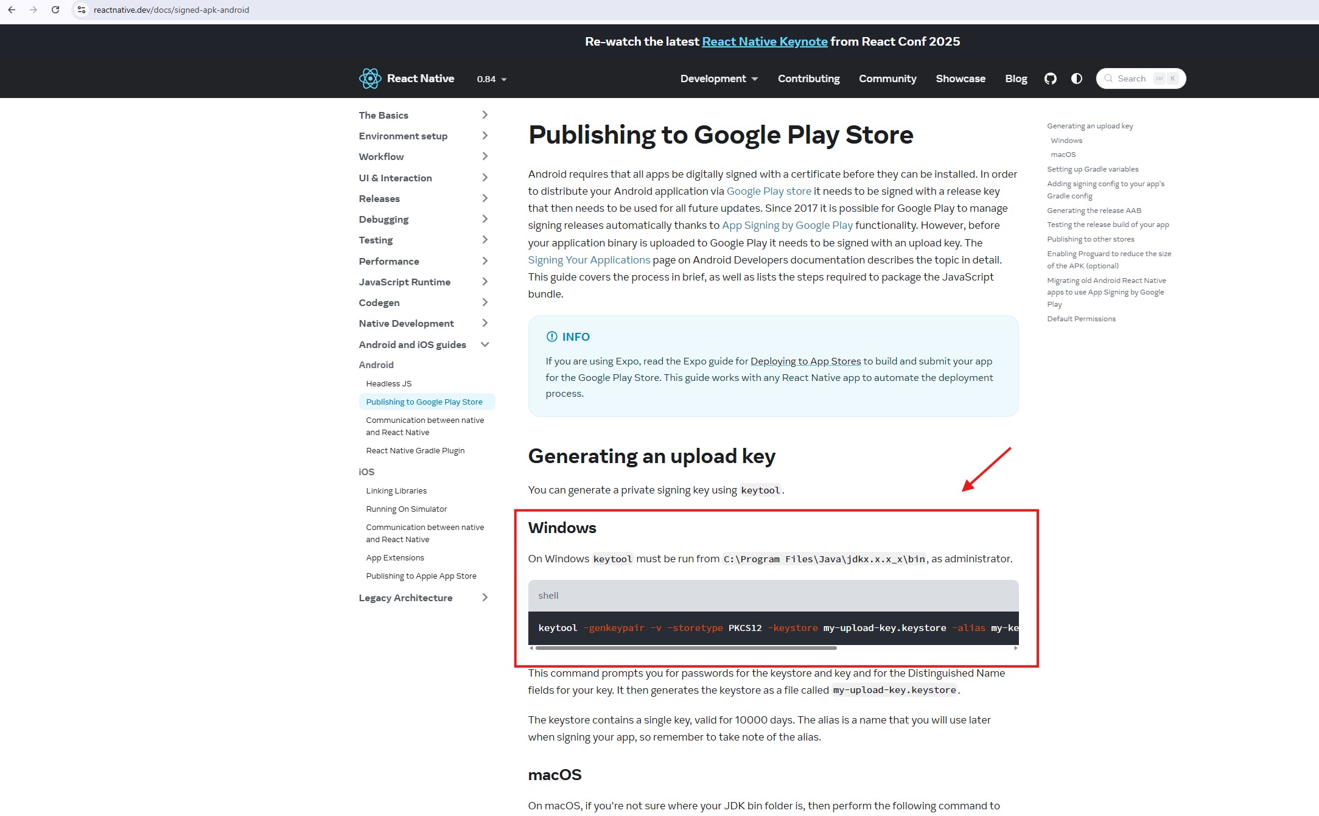
Task: Click the site info icon in address bar
Action: [x=82, y=10]
